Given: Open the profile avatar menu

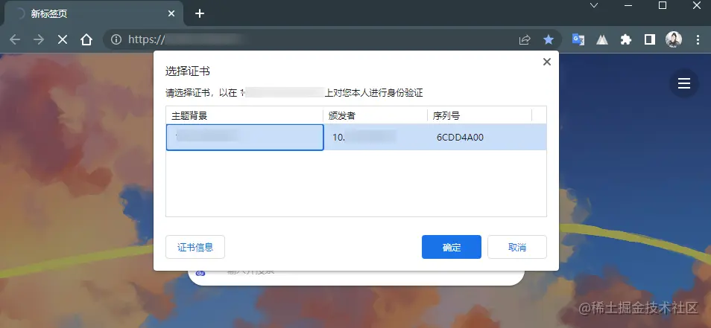Looking at the screenshot, I should tap(674, 40).
